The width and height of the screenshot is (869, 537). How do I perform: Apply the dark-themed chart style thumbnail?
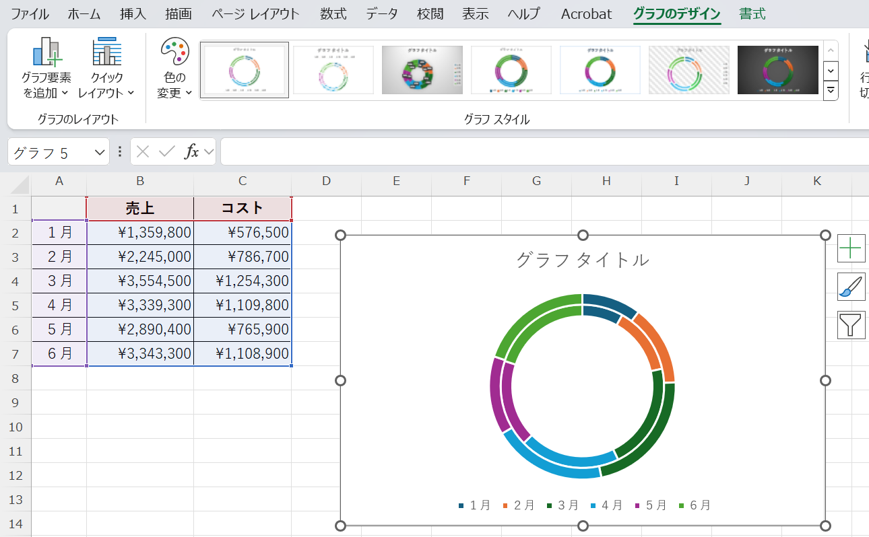pos(777,70)
